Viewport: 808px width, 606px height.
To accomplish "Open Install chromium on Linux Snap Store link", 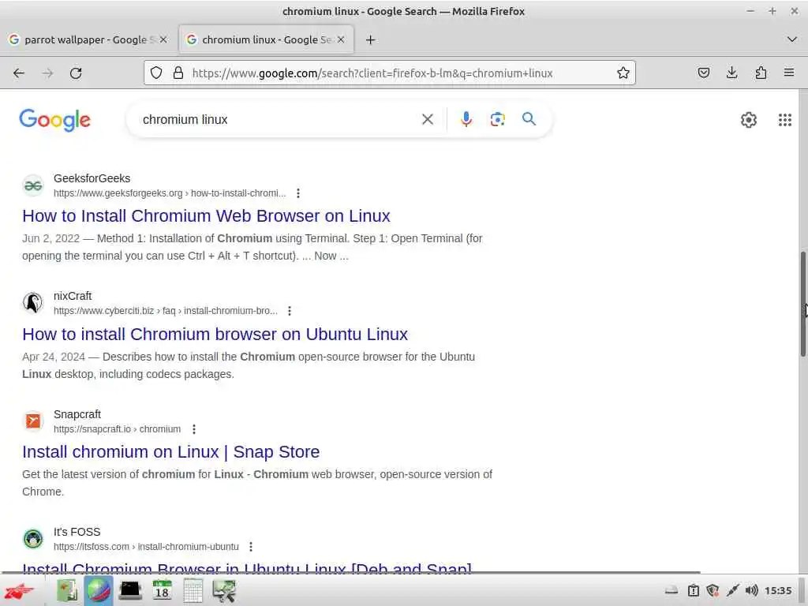I will (x=171, y=452).
